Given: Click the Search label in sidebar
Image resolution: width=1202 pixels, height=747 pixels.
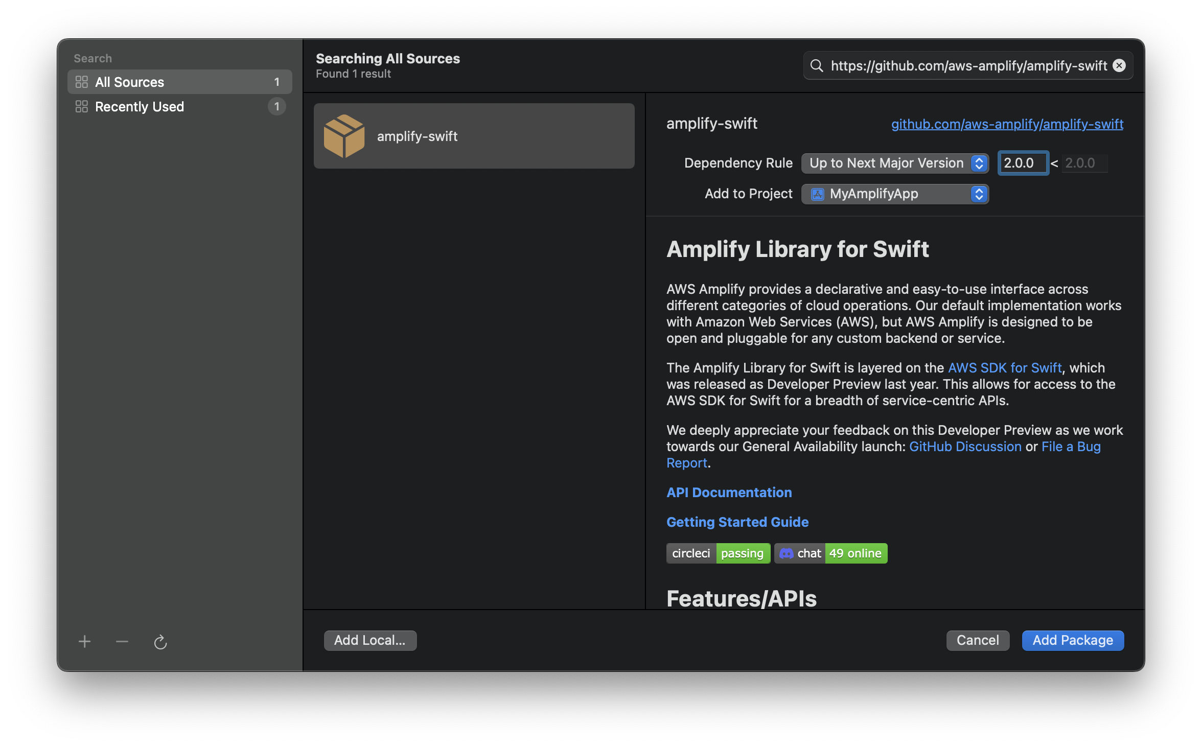Looking at the screenshot, I should point(93,58).
